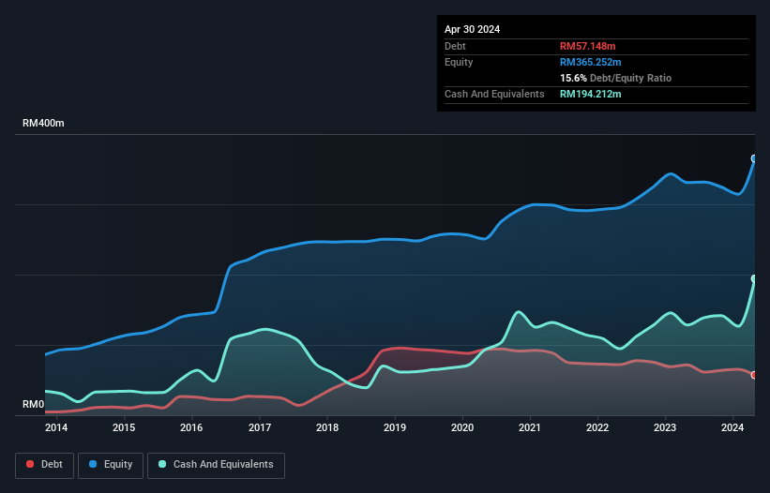This screenshot has height=493, width=770.
Task: Click the Debt label in tooltip
Action: 455,46
